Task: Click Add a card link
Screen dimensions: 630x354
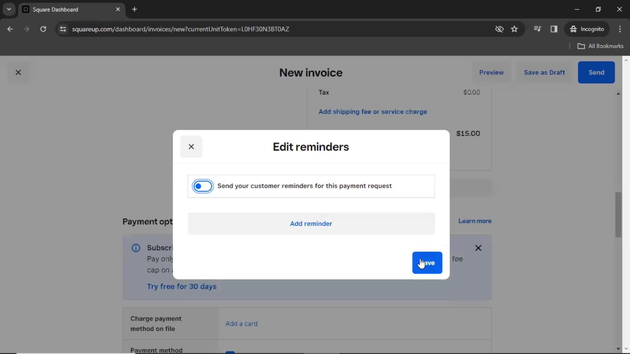Action: pyautogui.click(x=241, y=324)
